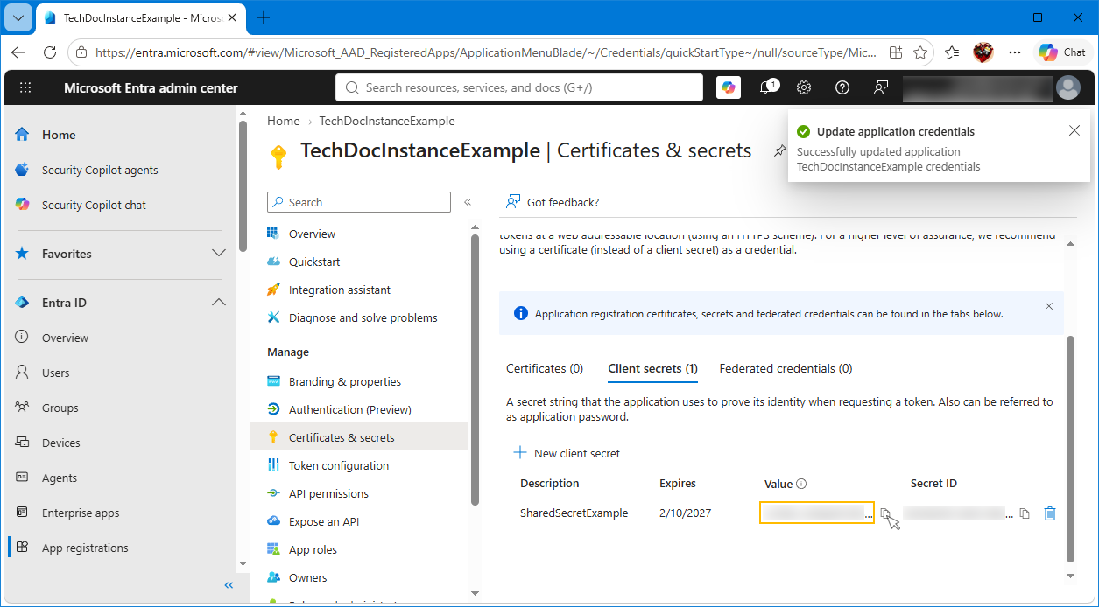Copy the Secret ID to clipboard

point(1025,513)
